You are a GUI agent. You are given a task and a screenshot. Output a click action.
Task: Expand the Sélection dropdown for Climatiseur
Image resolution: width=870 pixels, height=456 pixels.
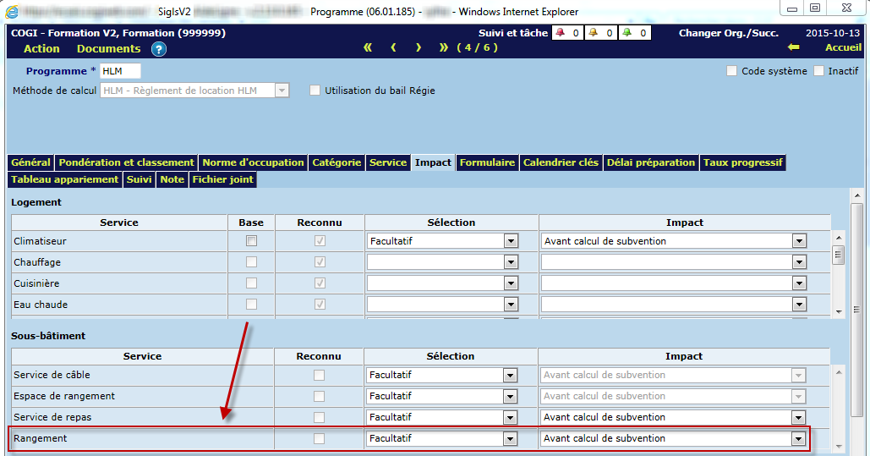coord(510,241)
